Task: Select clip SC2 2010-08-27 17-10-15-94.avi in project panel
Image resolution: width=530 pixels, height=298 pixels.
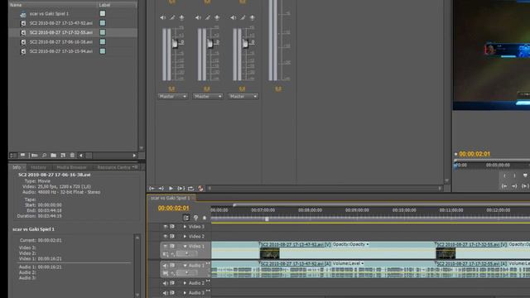Action: 60,51
